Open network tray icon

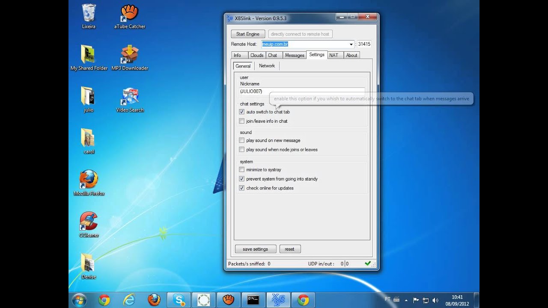tap(426, 300)
